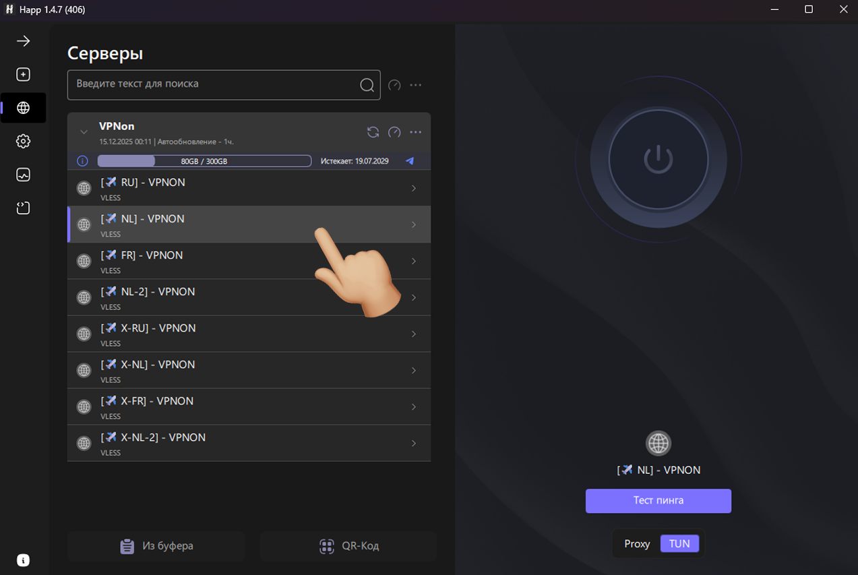Click the subscription info circle icon
This screenshot has width=858, height=575.
[x=82, y=161]
